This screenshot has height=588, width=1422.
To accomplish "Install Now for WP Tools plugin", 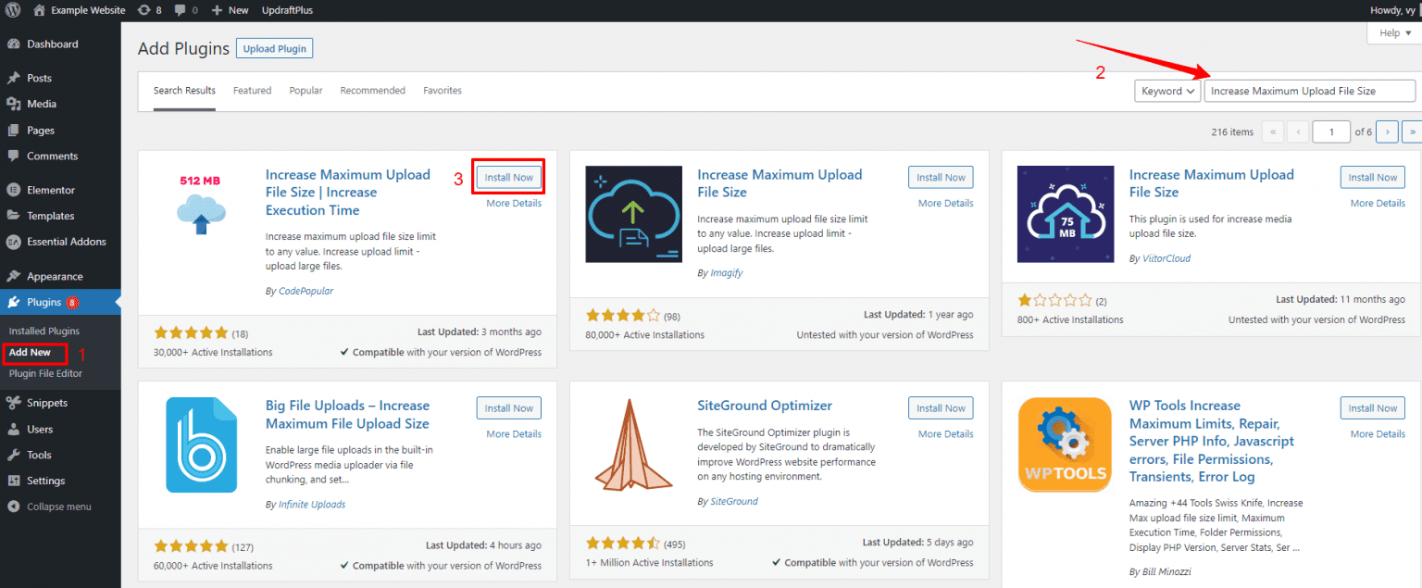I will pyautogui.click(x=1373, y=407).
